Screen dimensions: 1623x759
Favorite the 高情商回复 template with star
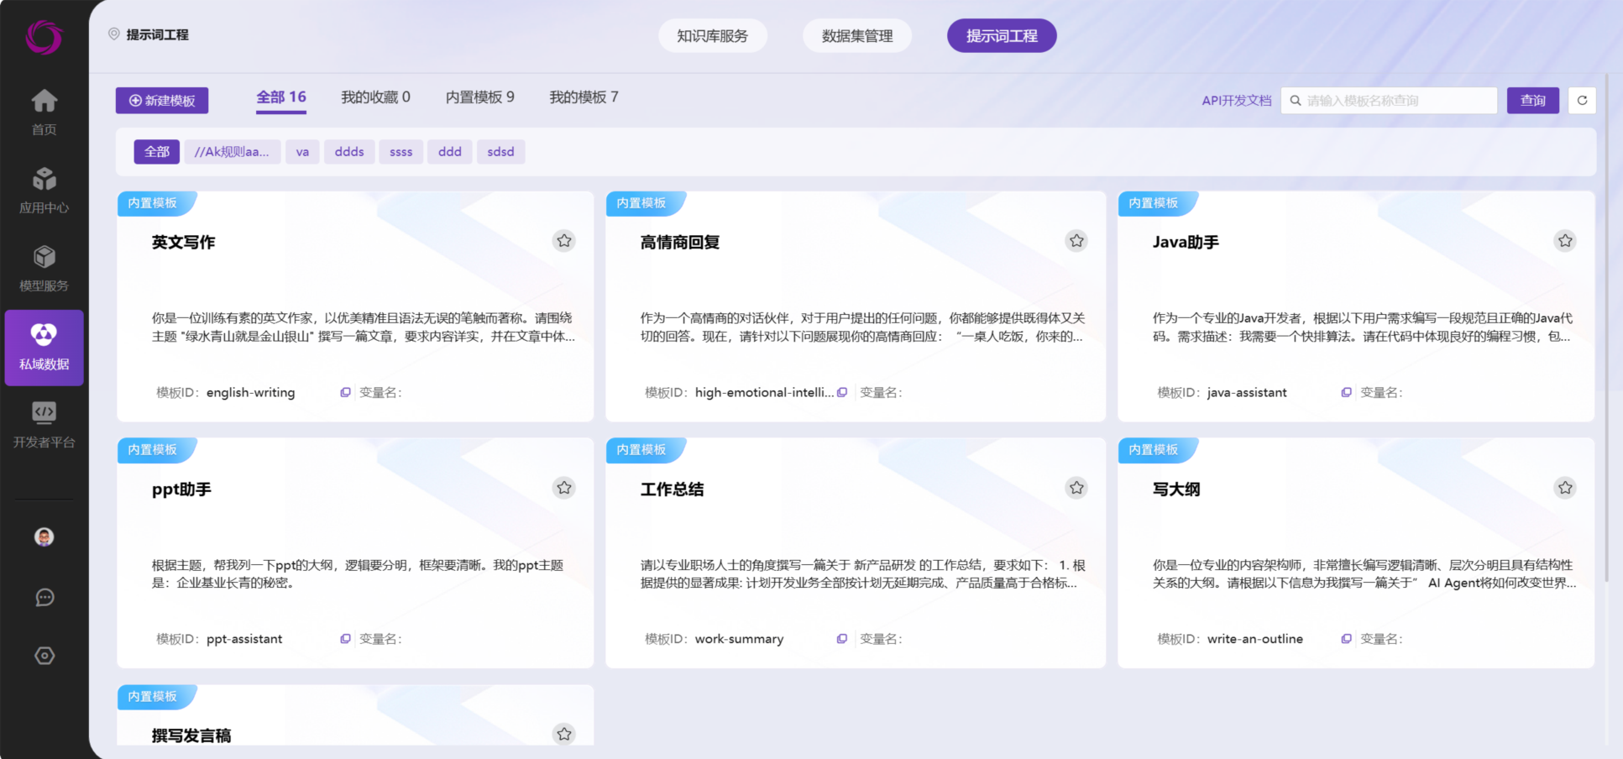click(1076, 241)
